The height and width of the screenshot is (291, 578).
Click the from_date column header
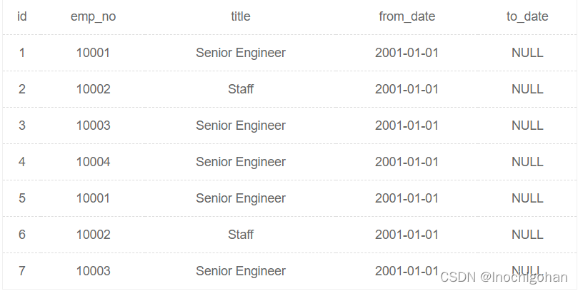[x=407, y=16]
